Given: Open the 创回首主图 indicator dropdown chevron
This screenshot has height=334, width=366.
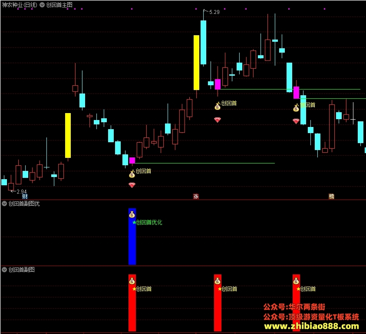Looking at the screenshot, I should (42, 5).
